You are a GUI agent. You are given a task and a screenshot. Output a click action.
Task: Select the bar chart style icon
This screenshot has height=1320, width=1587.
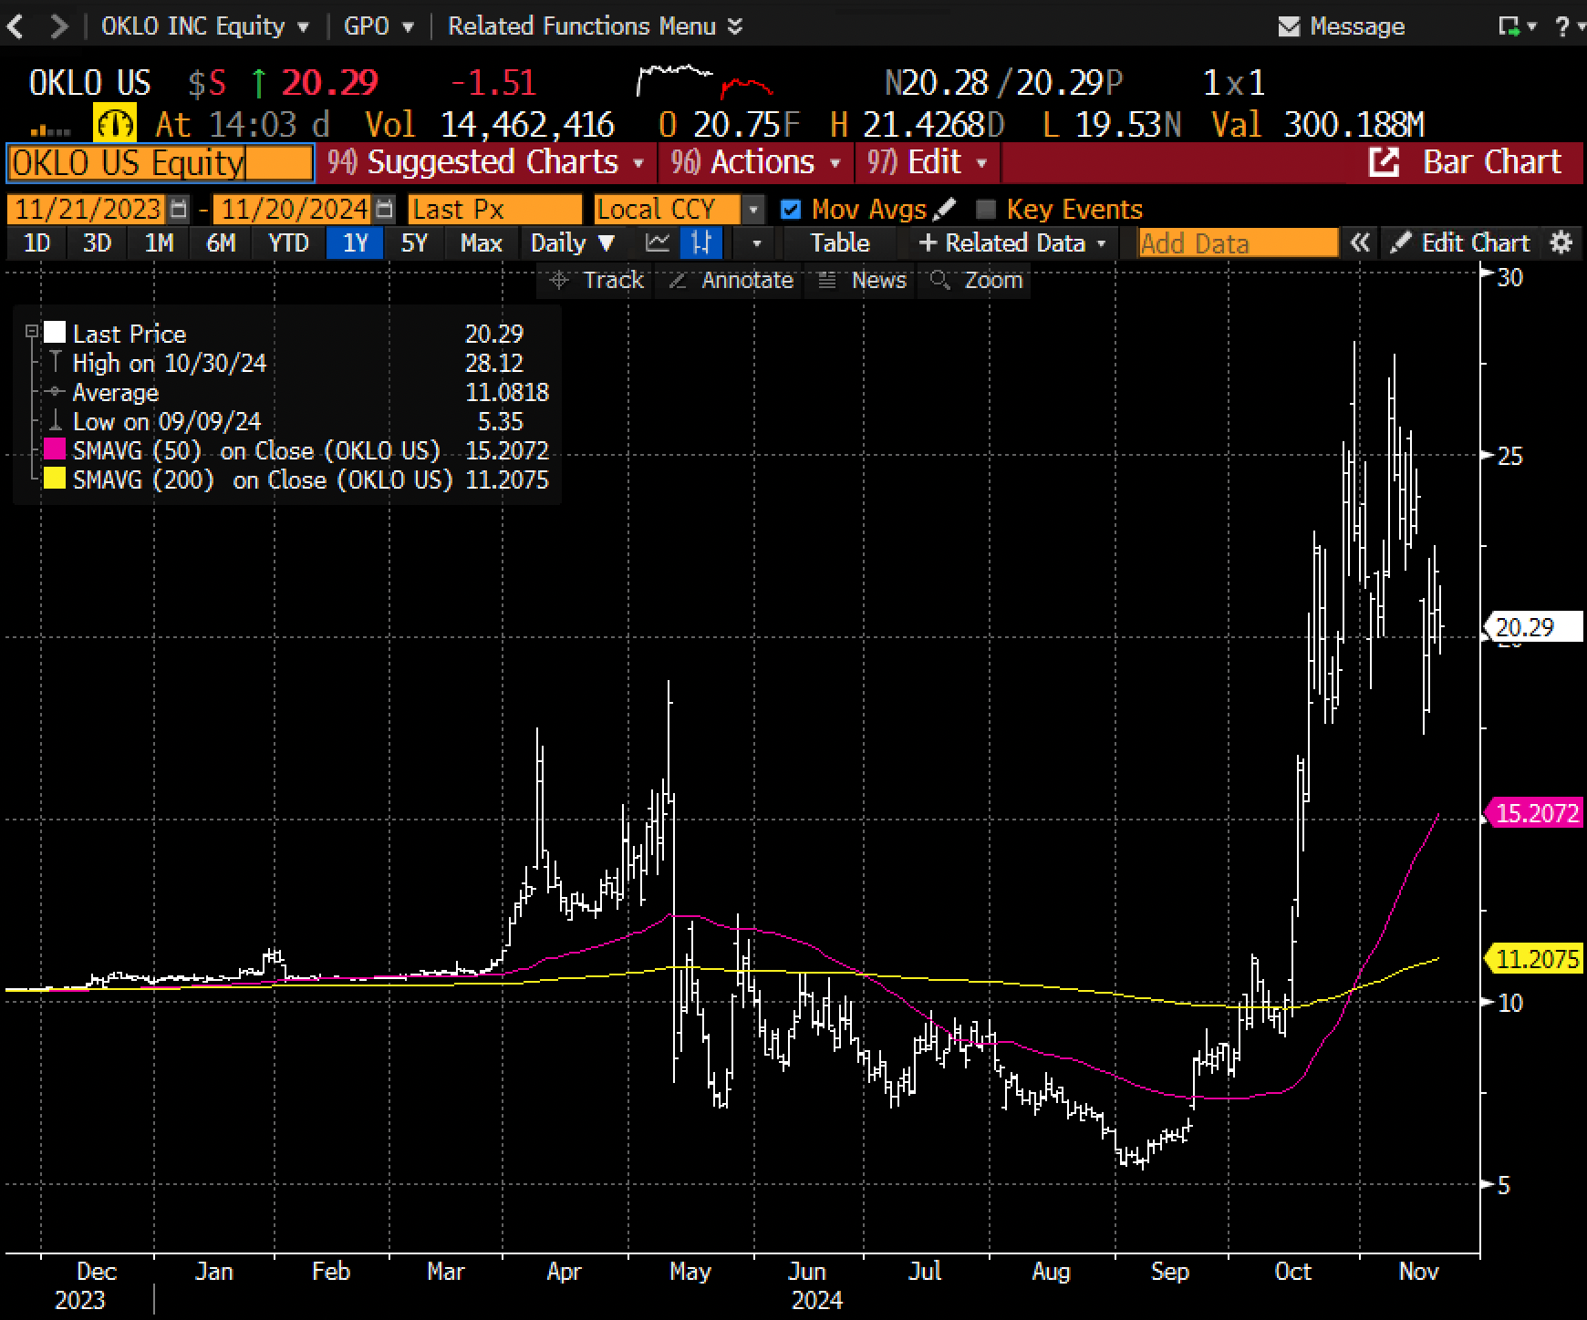(x=702, y=243)
